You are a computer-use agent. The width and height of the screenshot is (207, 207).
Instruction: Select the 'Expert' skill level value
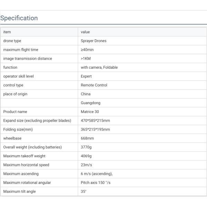tap(86, 76)
